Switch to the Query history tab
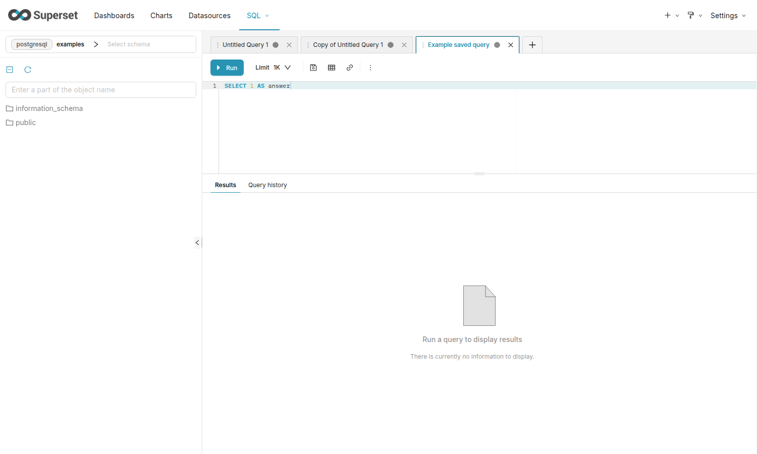757x454 pixels. click(267, 185)
